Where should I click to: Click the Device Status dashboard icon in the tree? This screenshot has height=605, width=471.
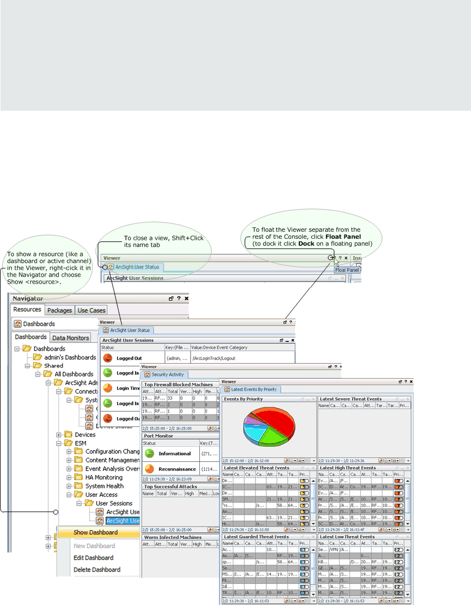[90, 426]
